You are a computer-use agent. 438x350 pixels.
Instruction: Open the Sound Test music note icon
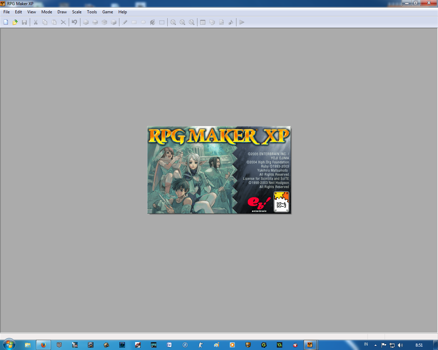tap(231, 22)
